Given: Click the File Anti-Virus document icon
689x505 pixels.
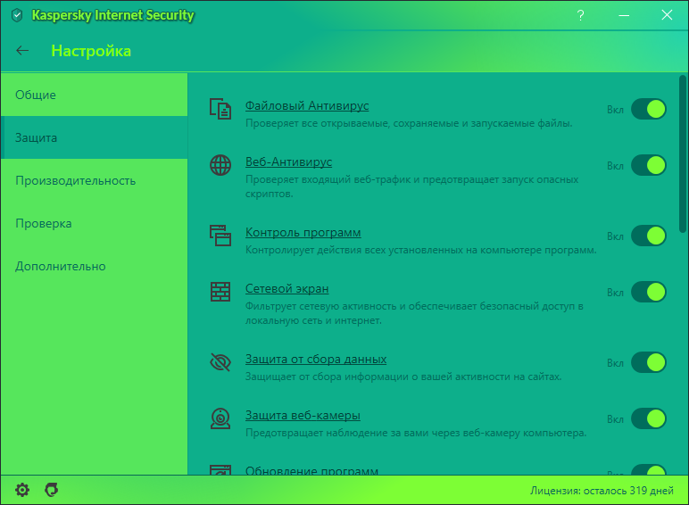Looking at the screenshot, I should tap(220, 109).
